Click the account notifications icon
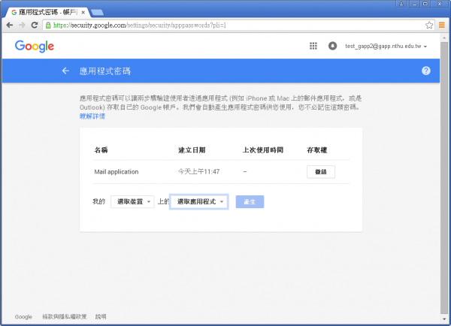The width and height of the screenshot is (451, 326). [332, 47]
